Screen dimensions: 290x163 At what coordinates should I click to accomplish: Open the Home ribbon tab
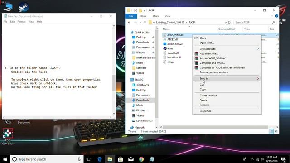point(143,16)
